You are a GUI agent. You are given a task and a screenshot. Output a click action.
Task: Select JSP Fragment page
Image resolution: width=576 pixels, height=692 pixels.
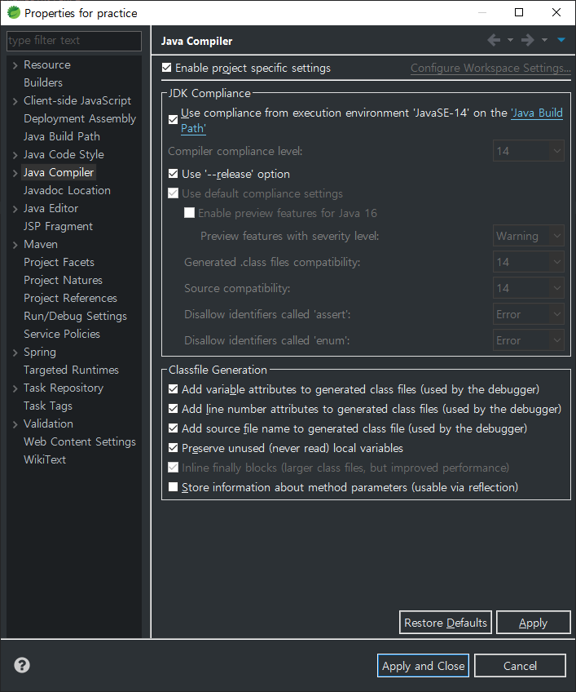point(58,226)
